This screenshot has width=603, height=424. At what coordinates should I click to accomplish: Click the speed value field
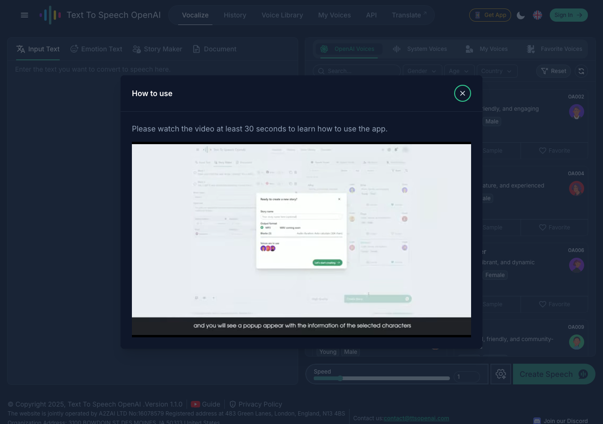tap(466, 377)
